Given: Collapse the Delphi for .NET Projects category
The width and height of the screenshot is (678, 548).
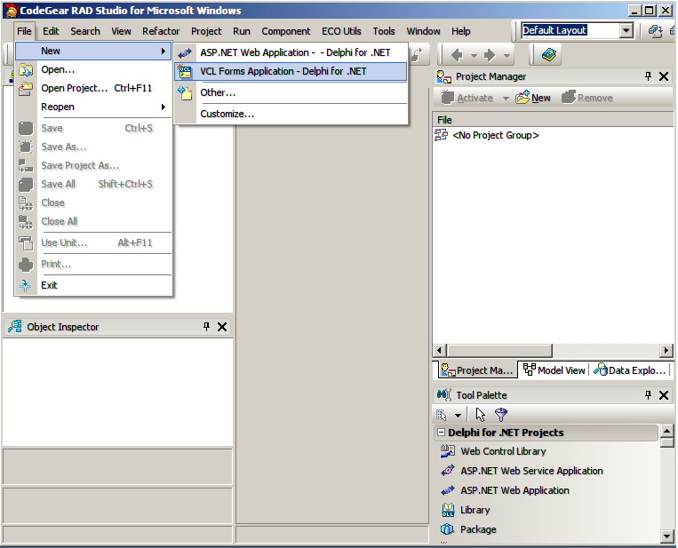Looking at the screenshot, I should [441, 433].
